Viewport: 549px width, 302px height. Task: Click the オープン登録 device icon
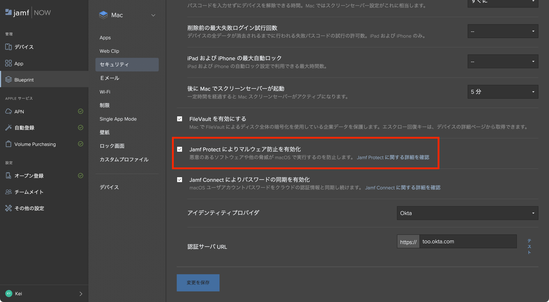pyautogui.click(x=8, y=176)
